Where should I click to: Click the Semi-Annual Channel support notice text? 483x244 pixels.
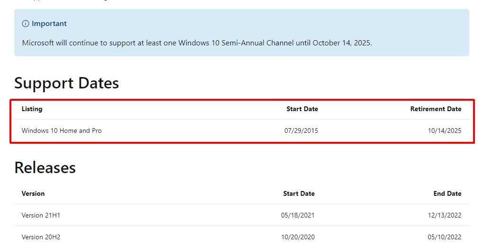pyautogui.click(x=197, y=43)
